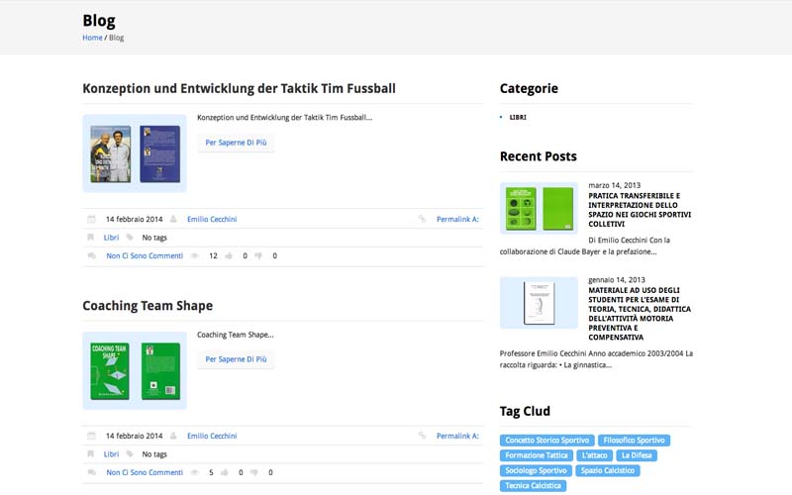Open thumbnail of MATERIALE AD USO recent post

[539, 302]
